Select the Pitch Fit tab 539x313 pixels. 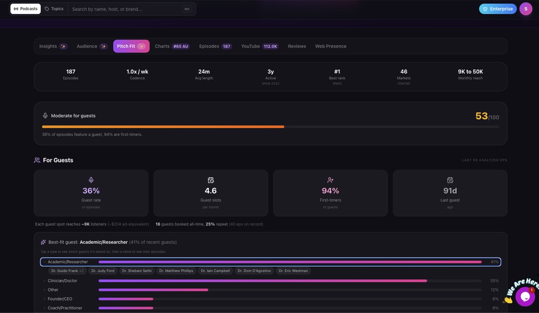[131, 46]
